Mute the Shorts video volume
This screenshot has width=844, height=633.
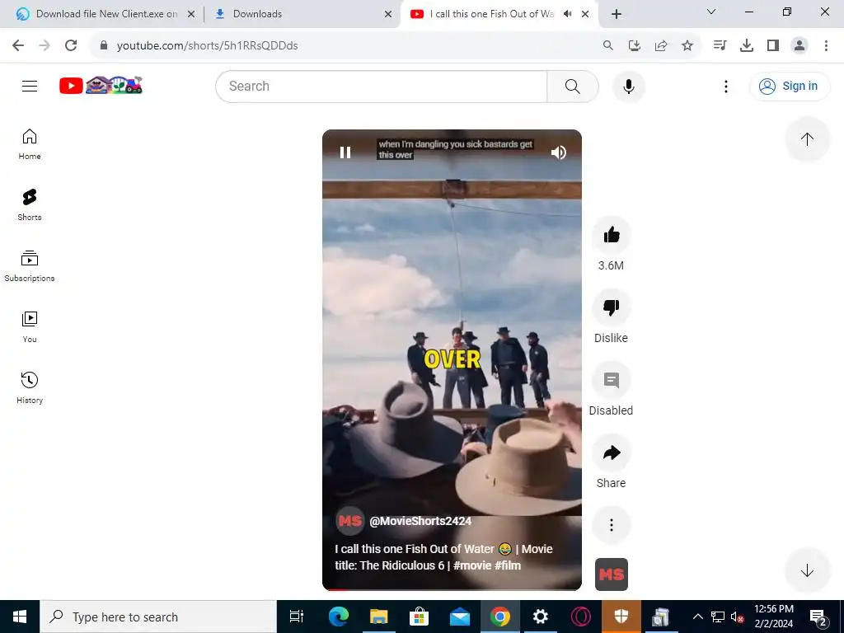click(559, 152)
